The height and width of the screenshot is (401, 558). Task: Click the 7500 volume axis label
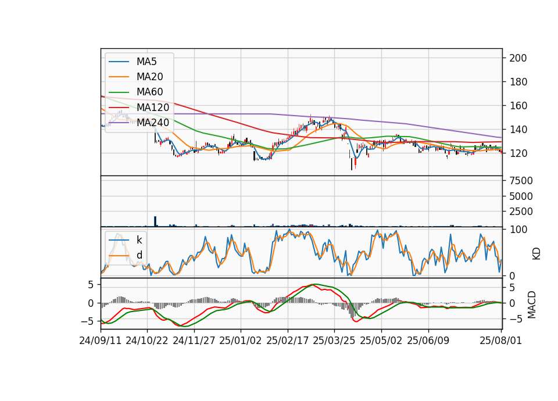click(521, 181)
